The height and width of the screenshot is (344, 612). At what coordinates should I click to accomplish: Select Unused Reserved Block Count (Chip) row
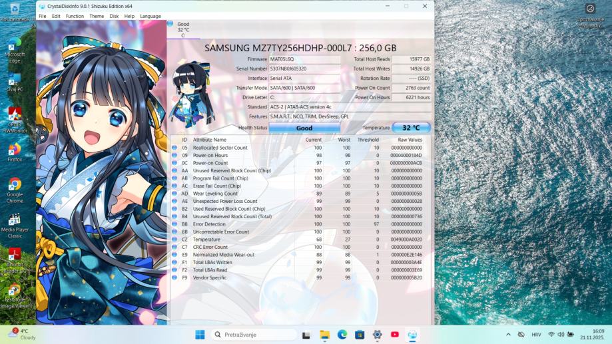tap(300, 170)
